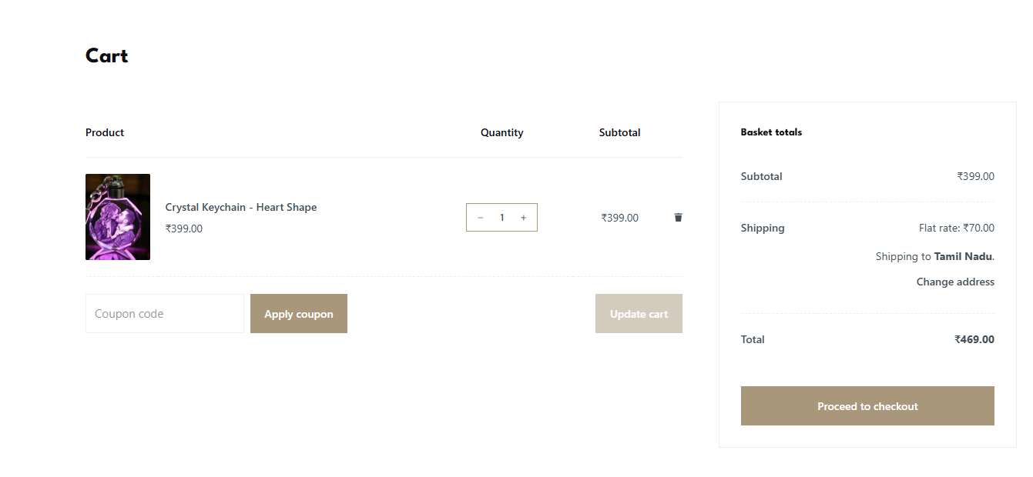Click the Cart page heading
This screenshot has height=477, width=1033.
[x=107, y=56]
